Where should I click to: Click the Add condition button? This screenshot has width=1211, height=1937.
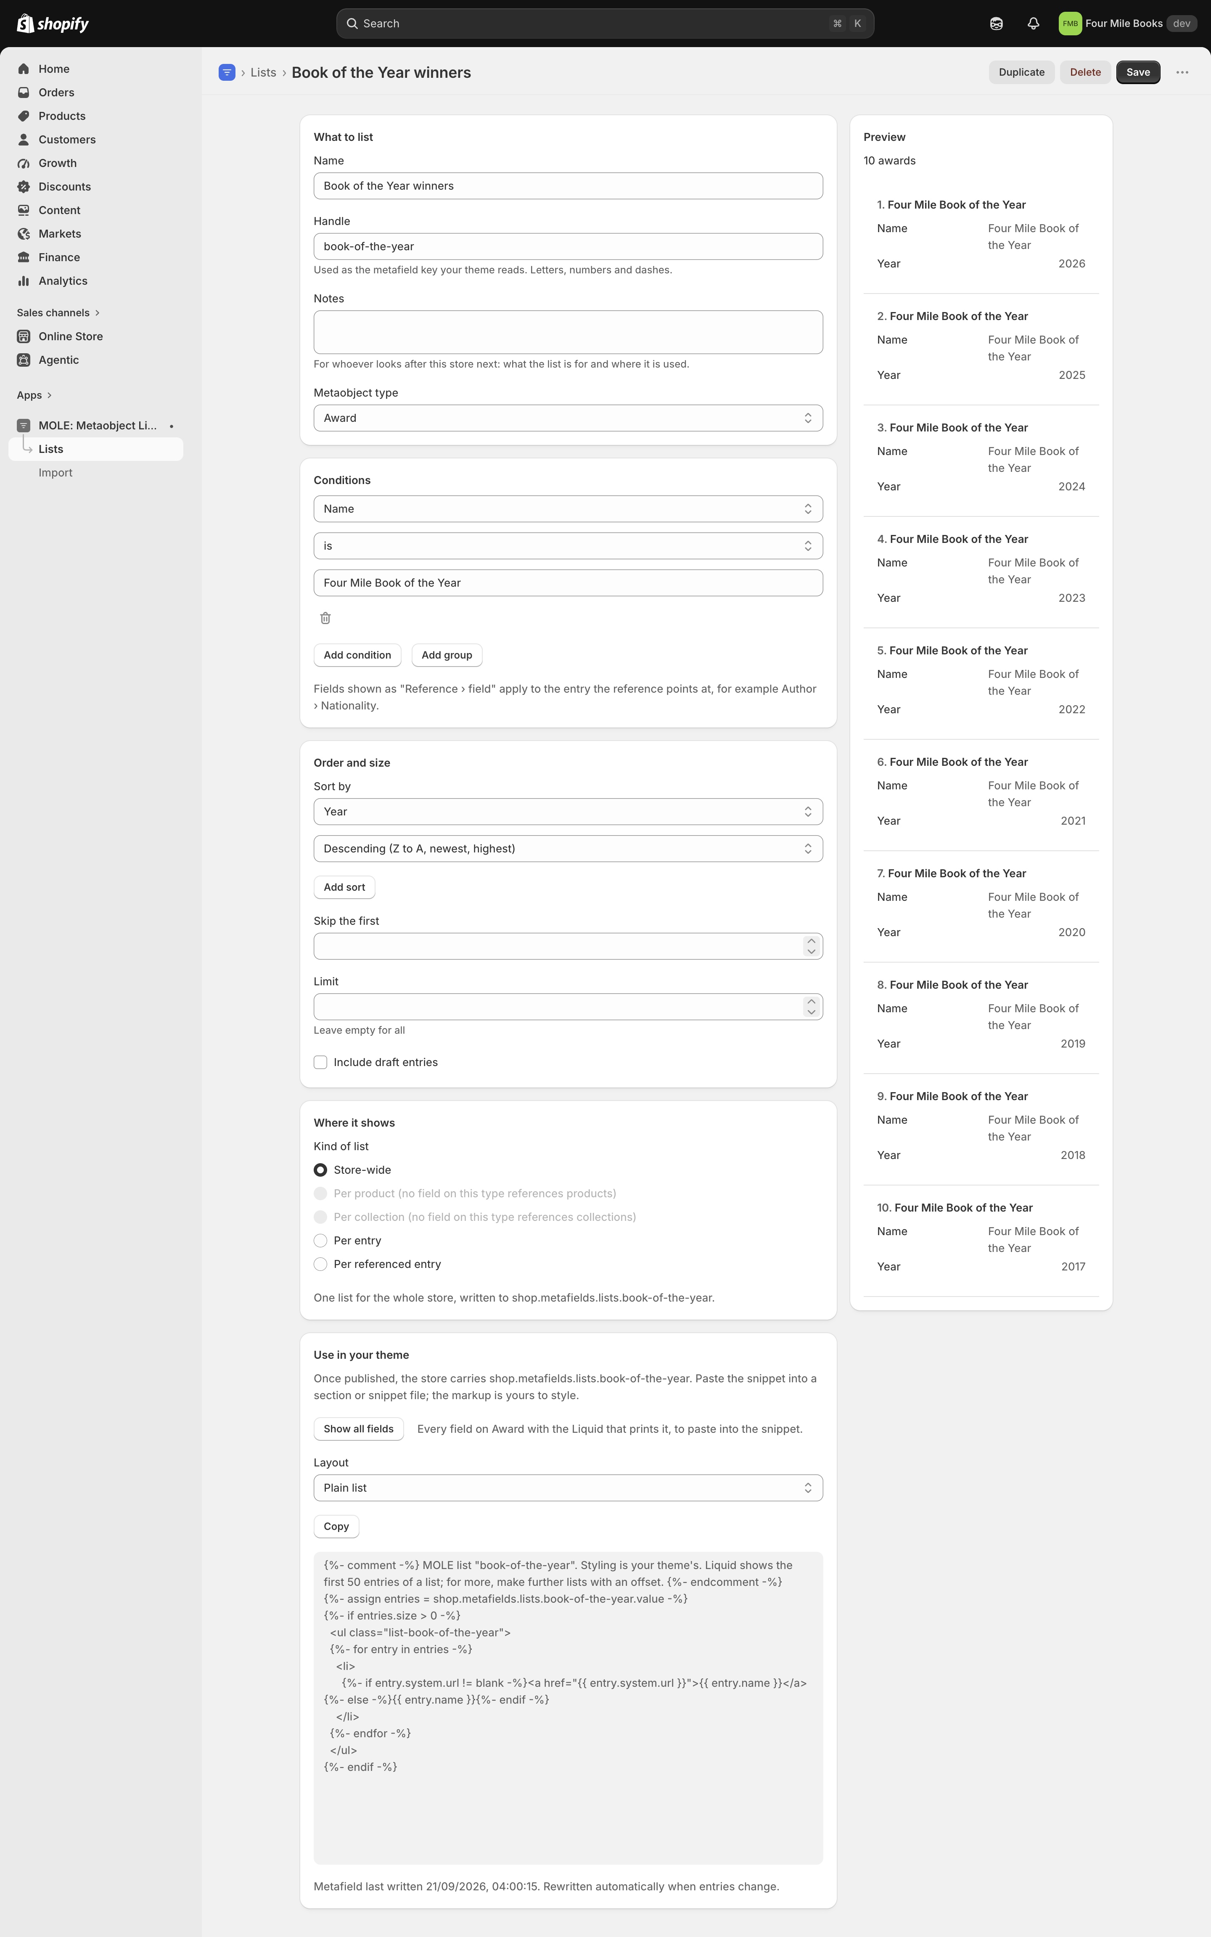(x=357, y=655)
